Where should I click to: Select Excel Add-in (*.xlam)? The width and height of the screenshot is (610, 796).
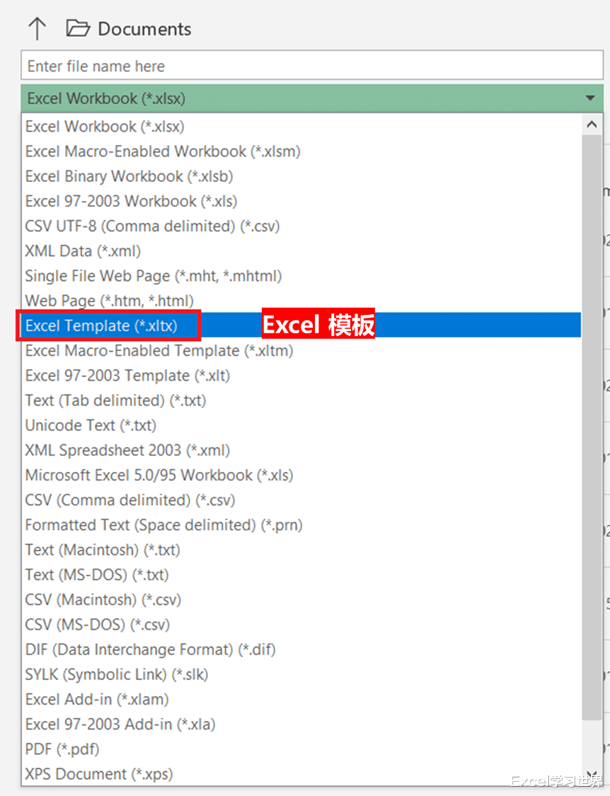click(301, 698)
